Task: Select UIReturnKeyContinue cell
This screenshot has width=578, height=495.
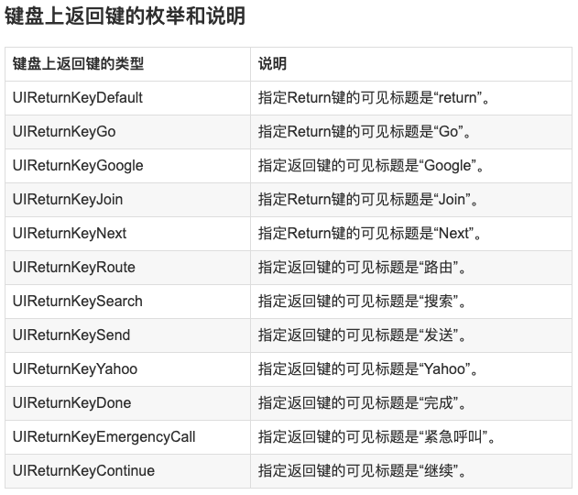Action: click(x=127, y=471)
